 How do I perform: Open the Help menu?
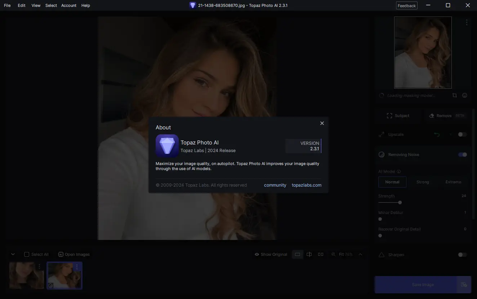pyautogui.click(x=86, y=5)
